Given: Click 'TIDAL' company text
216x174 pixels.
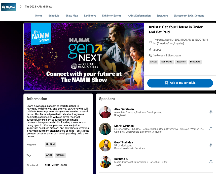Looking at the screenshot, I should point(118,165).
